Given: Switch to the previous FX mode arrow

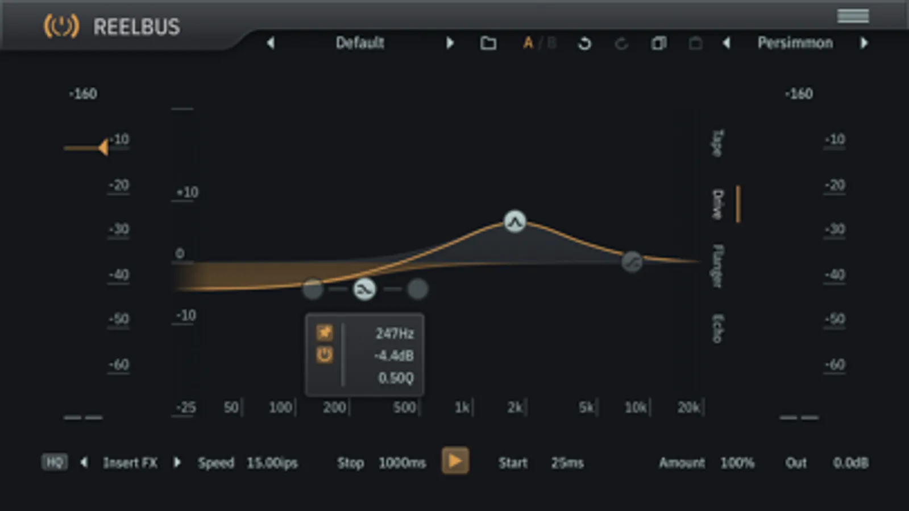Looking at the screenshot, I should 84,462.
